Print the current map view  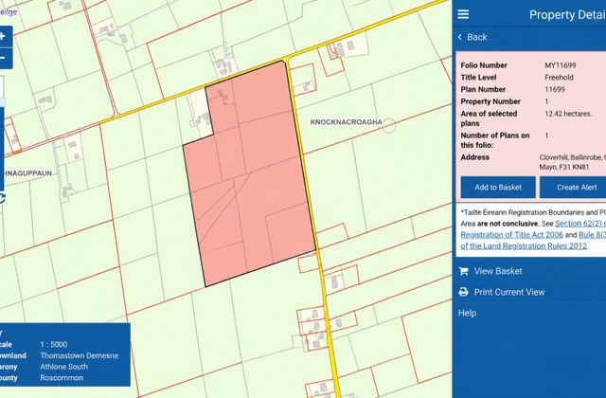(x=509, y=292)
